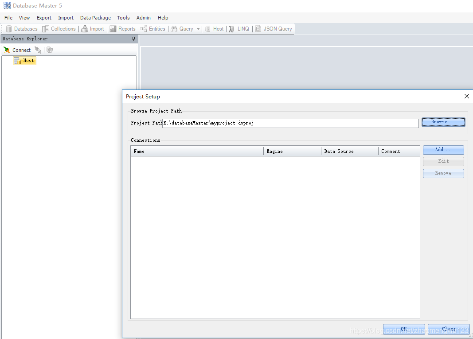Open the Admin menu
Image resolution: width=473 pixels, height=339 pixels.
143,18
